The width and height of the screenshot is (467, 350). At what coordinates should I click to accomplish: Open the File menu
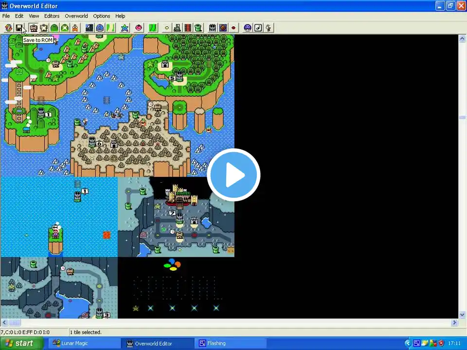coord(6,16)
